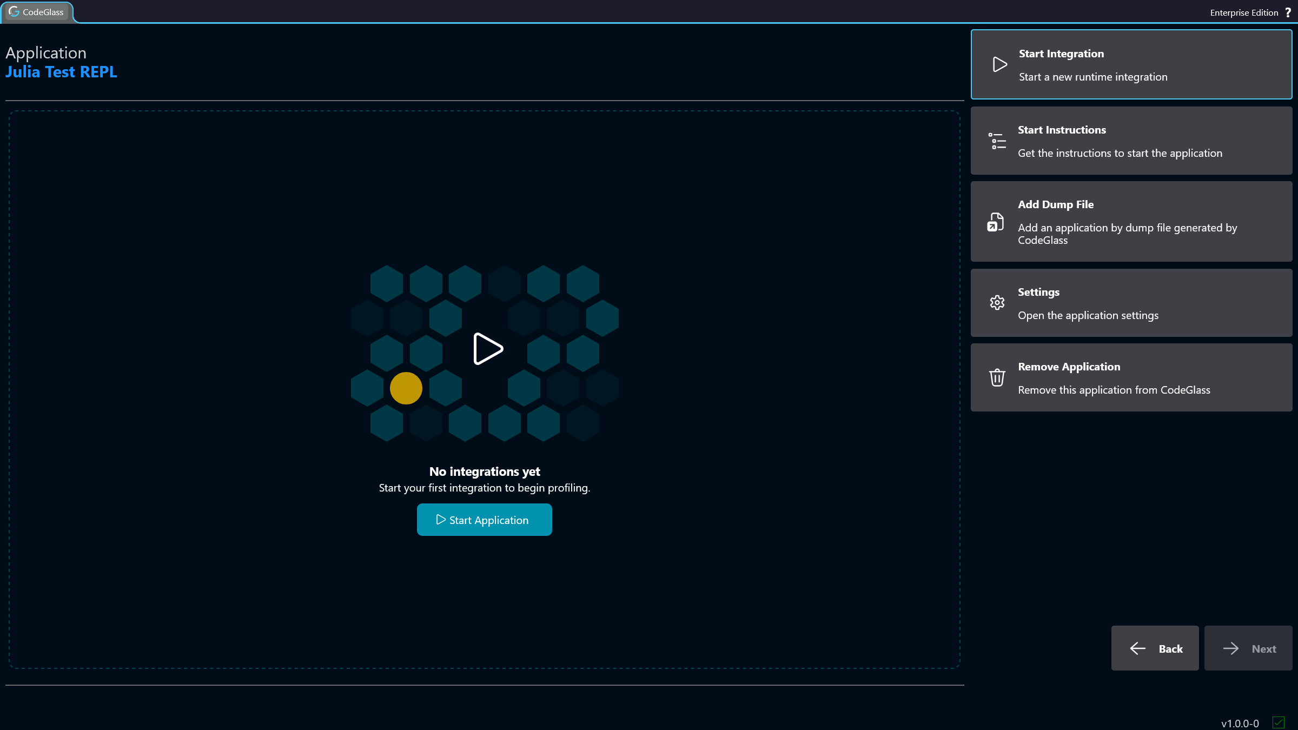Click the play icon in Start Application
Image resolution: width=1298 pixels, height=730 pixels.
pos(441,520)
